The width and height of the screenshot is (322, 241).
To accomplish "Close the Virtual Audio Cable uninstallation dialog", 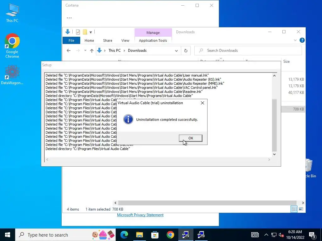I will 202,103.
